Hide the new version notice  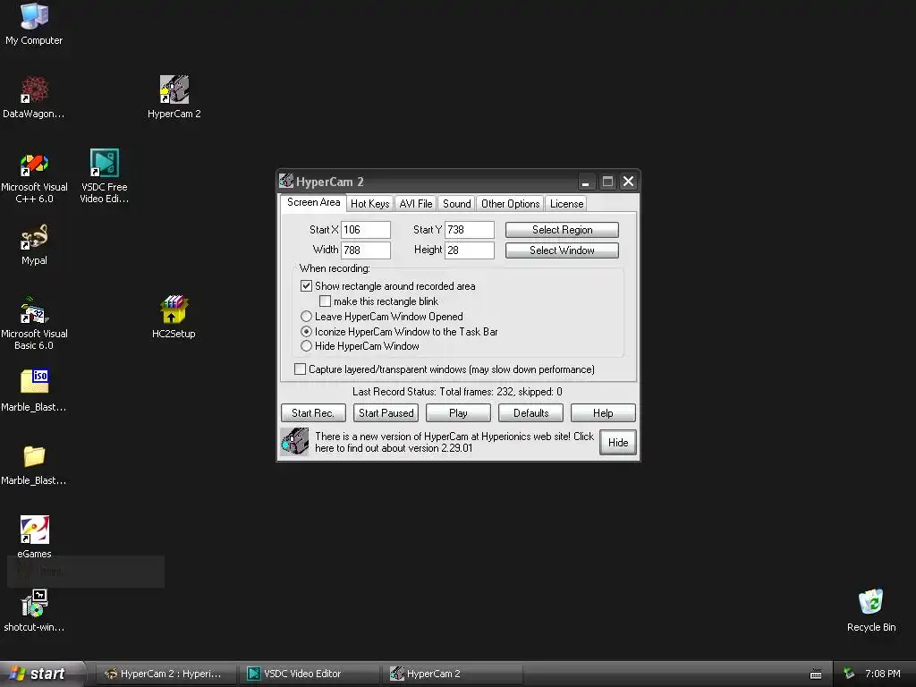[x=617, y=442]
